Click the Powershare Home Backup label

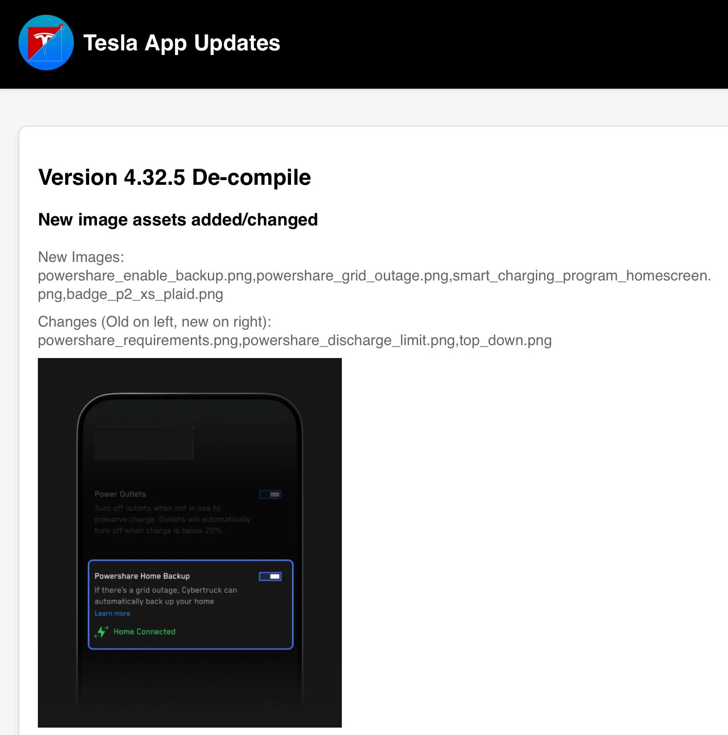142,576
